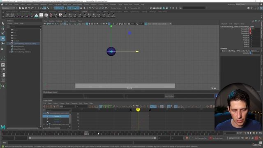Viewport: 263px width, 148px height.
Task: Open the Curves menu in Graph Editor
Action: pos(62,103)
